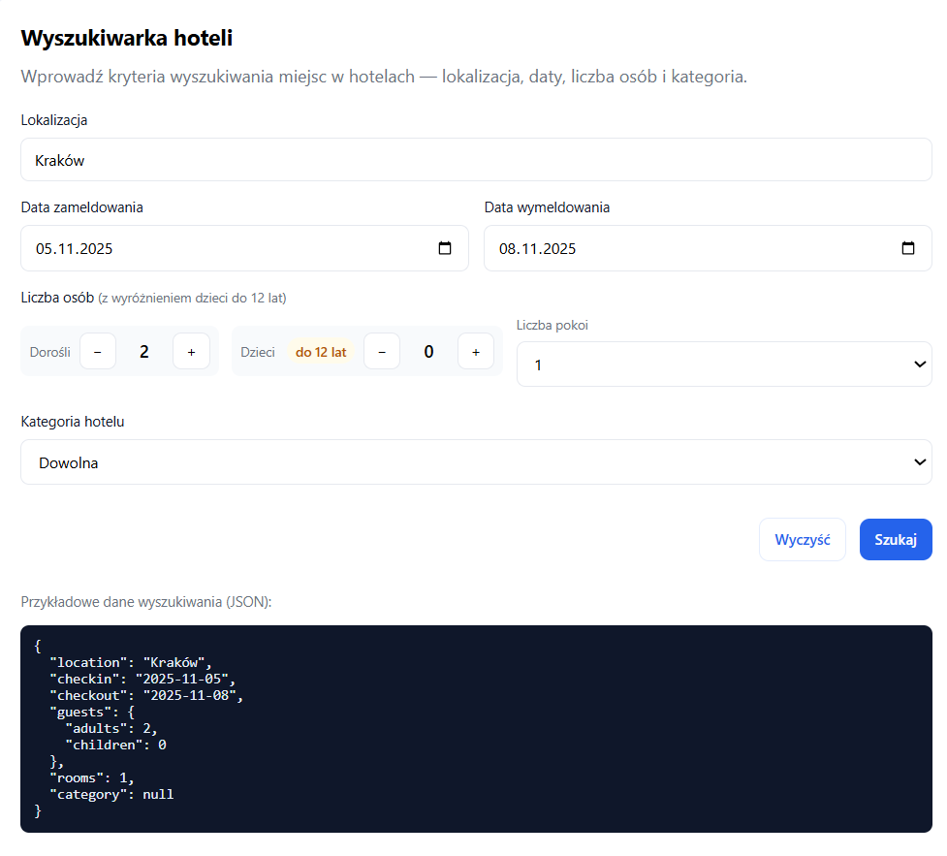Focus the Lokalizacja field containing Kraków
Viewport: 947px width, 856px height.
[x=475, y=160]
